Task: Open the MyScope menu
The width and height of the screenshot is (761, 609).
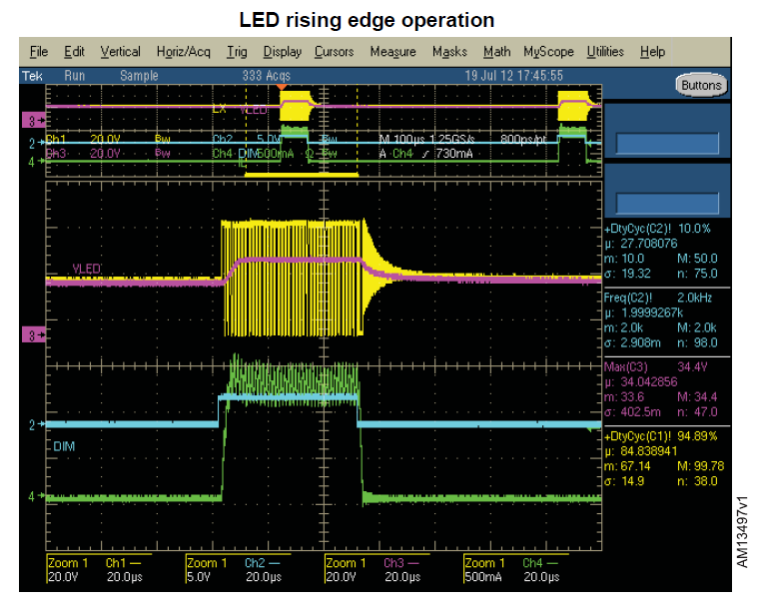Action: pyautogui.click(x=548, y=52)
